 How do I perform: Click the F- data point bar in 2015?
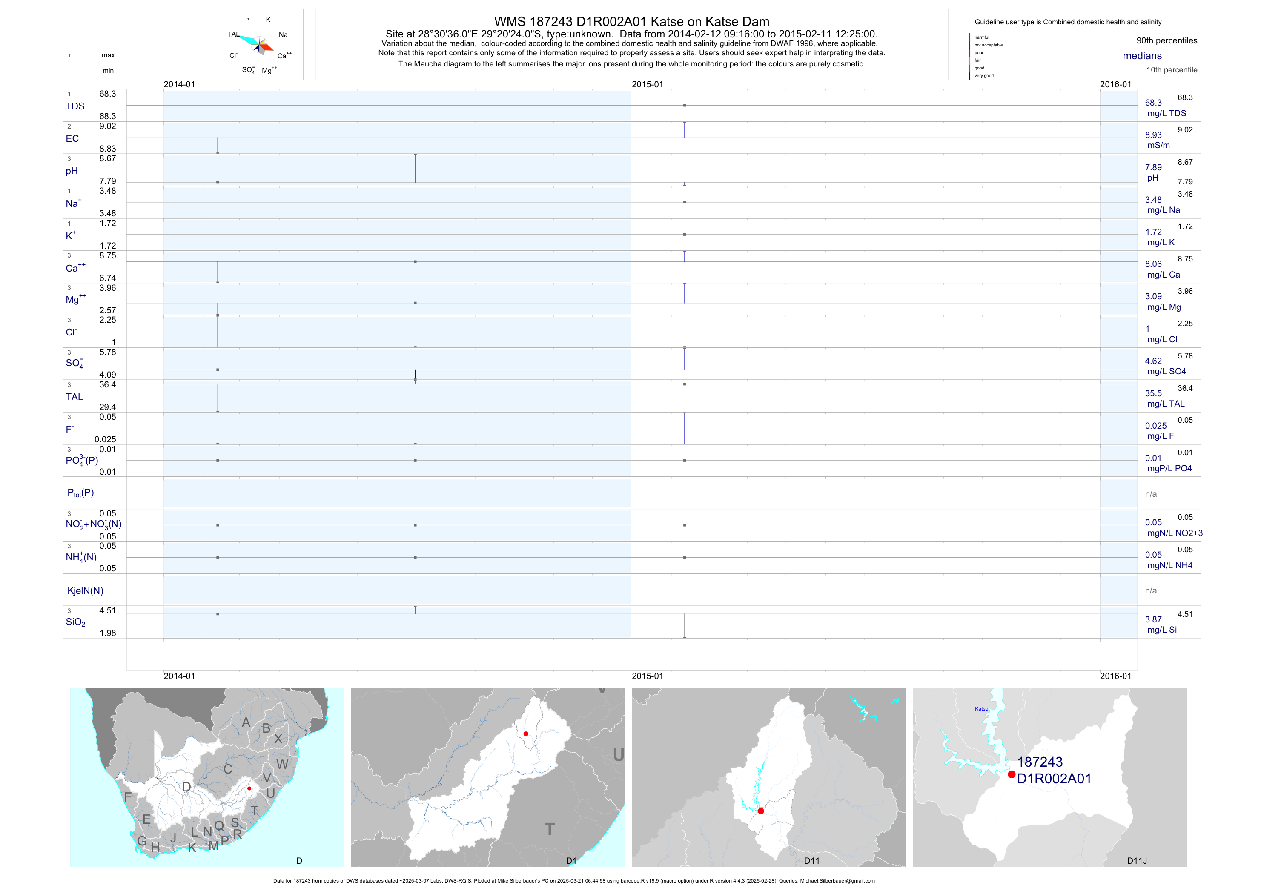tap(684, 428)
